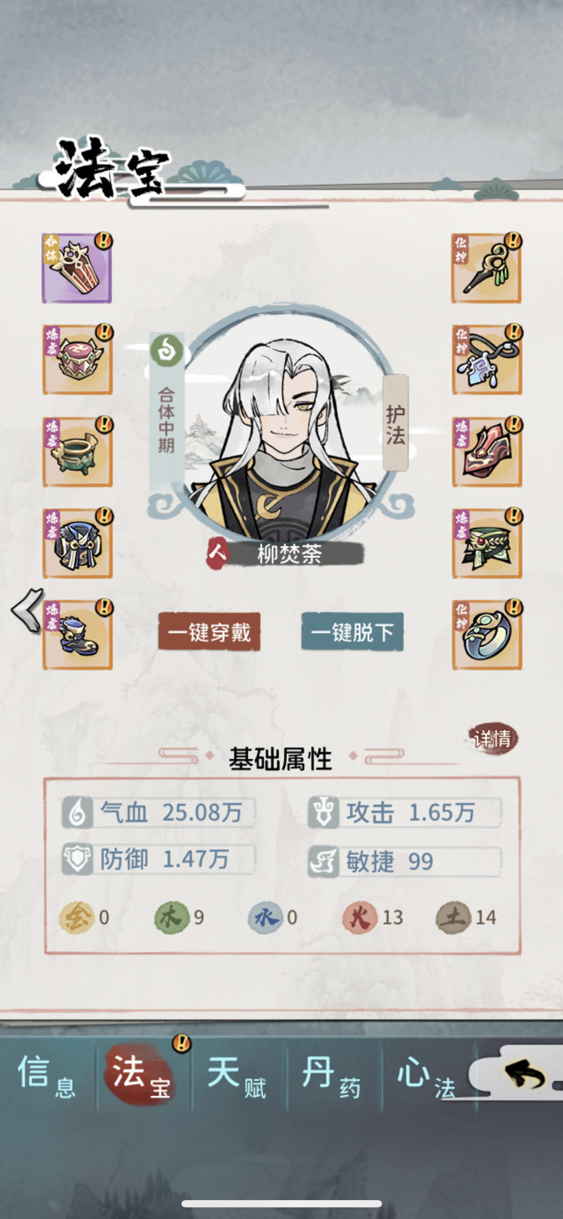Open the pink drum artifact slot
The width and height of the screenshot is (563, 1219).
point(78,360)
